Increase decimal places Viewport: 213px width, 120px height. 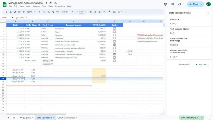[53, 12]
